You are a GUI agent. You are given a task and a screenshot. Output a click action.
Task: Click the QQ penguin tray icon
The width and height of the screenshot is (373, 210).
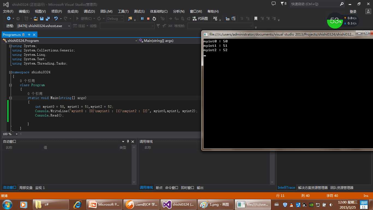click(x=291, y=205)
